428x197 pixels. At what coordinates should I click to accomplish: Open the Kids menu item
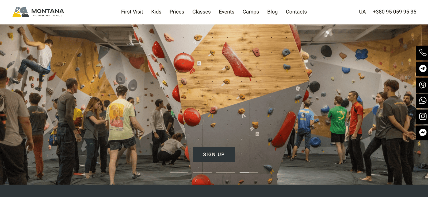pyautogui.click(x=156, y=12)
